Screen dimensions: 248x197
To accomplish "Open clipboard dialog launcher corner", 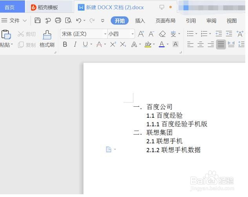I will coord(55,52).
